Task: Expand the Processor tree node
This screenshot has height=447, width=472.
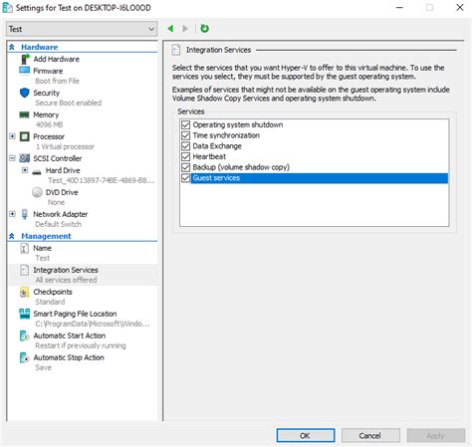Action: [12, 136]
